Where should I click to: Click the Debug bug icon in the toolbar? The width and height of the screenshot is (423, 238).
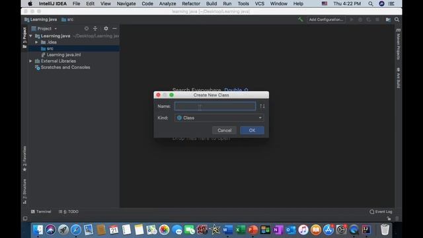pos(360,19)
